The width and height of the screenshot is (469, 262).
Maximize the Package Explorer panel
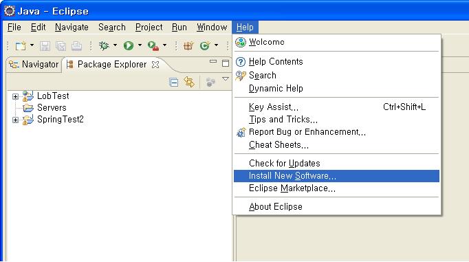226,63
